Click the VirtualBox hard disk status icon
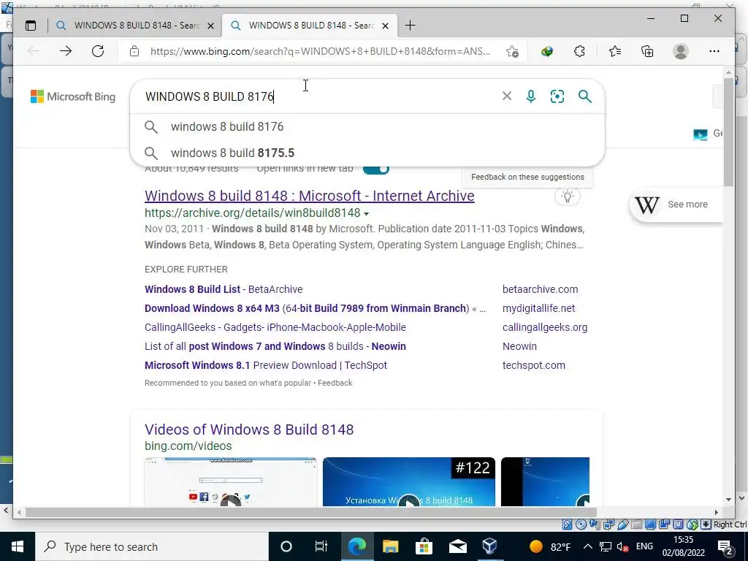 pyautogui.click(x=567, y=524)
